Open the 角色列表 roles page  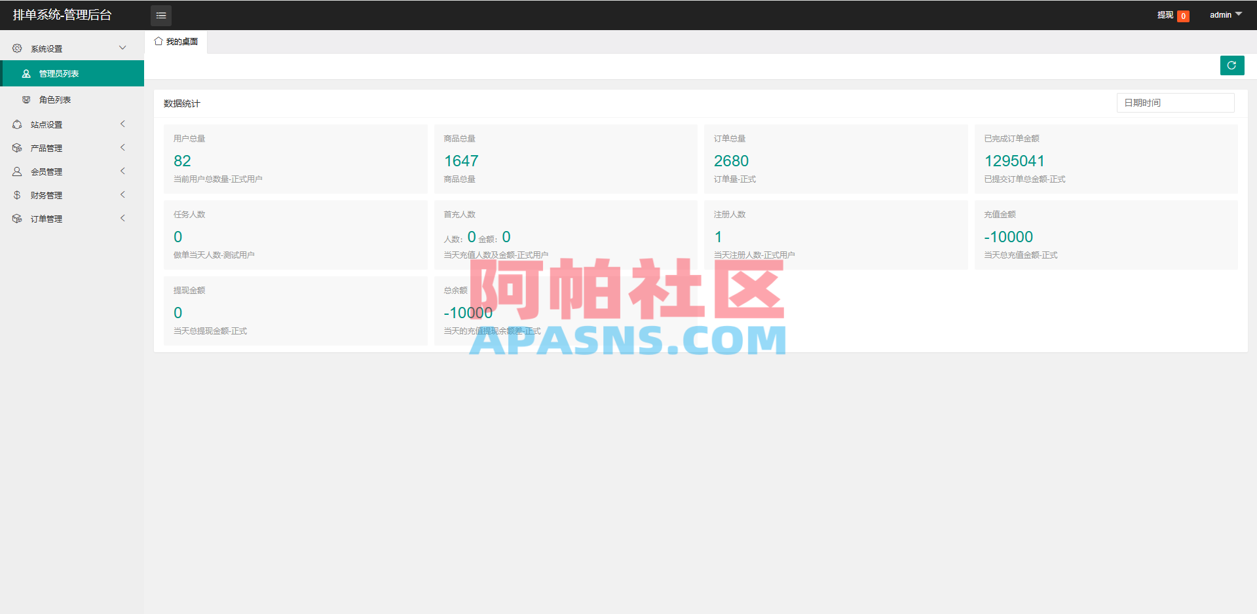point(54,99)
